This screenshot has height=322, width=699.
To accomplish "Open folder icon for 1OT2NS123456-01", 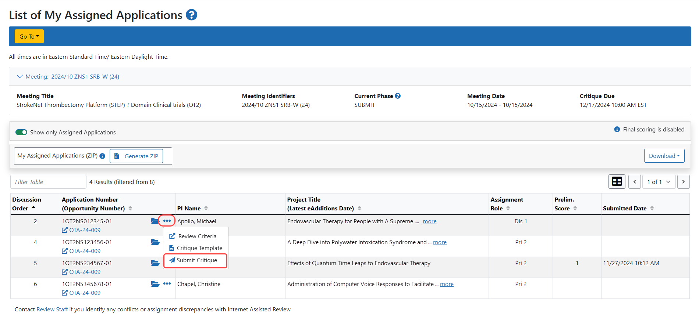I will coord(155,242).
